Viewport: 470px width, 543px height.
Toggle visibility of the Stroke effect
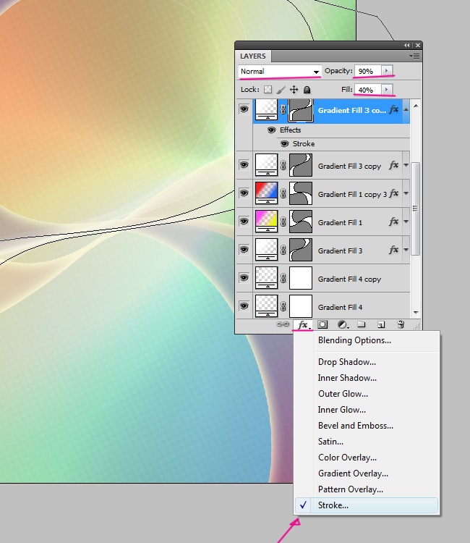point(285,143)
